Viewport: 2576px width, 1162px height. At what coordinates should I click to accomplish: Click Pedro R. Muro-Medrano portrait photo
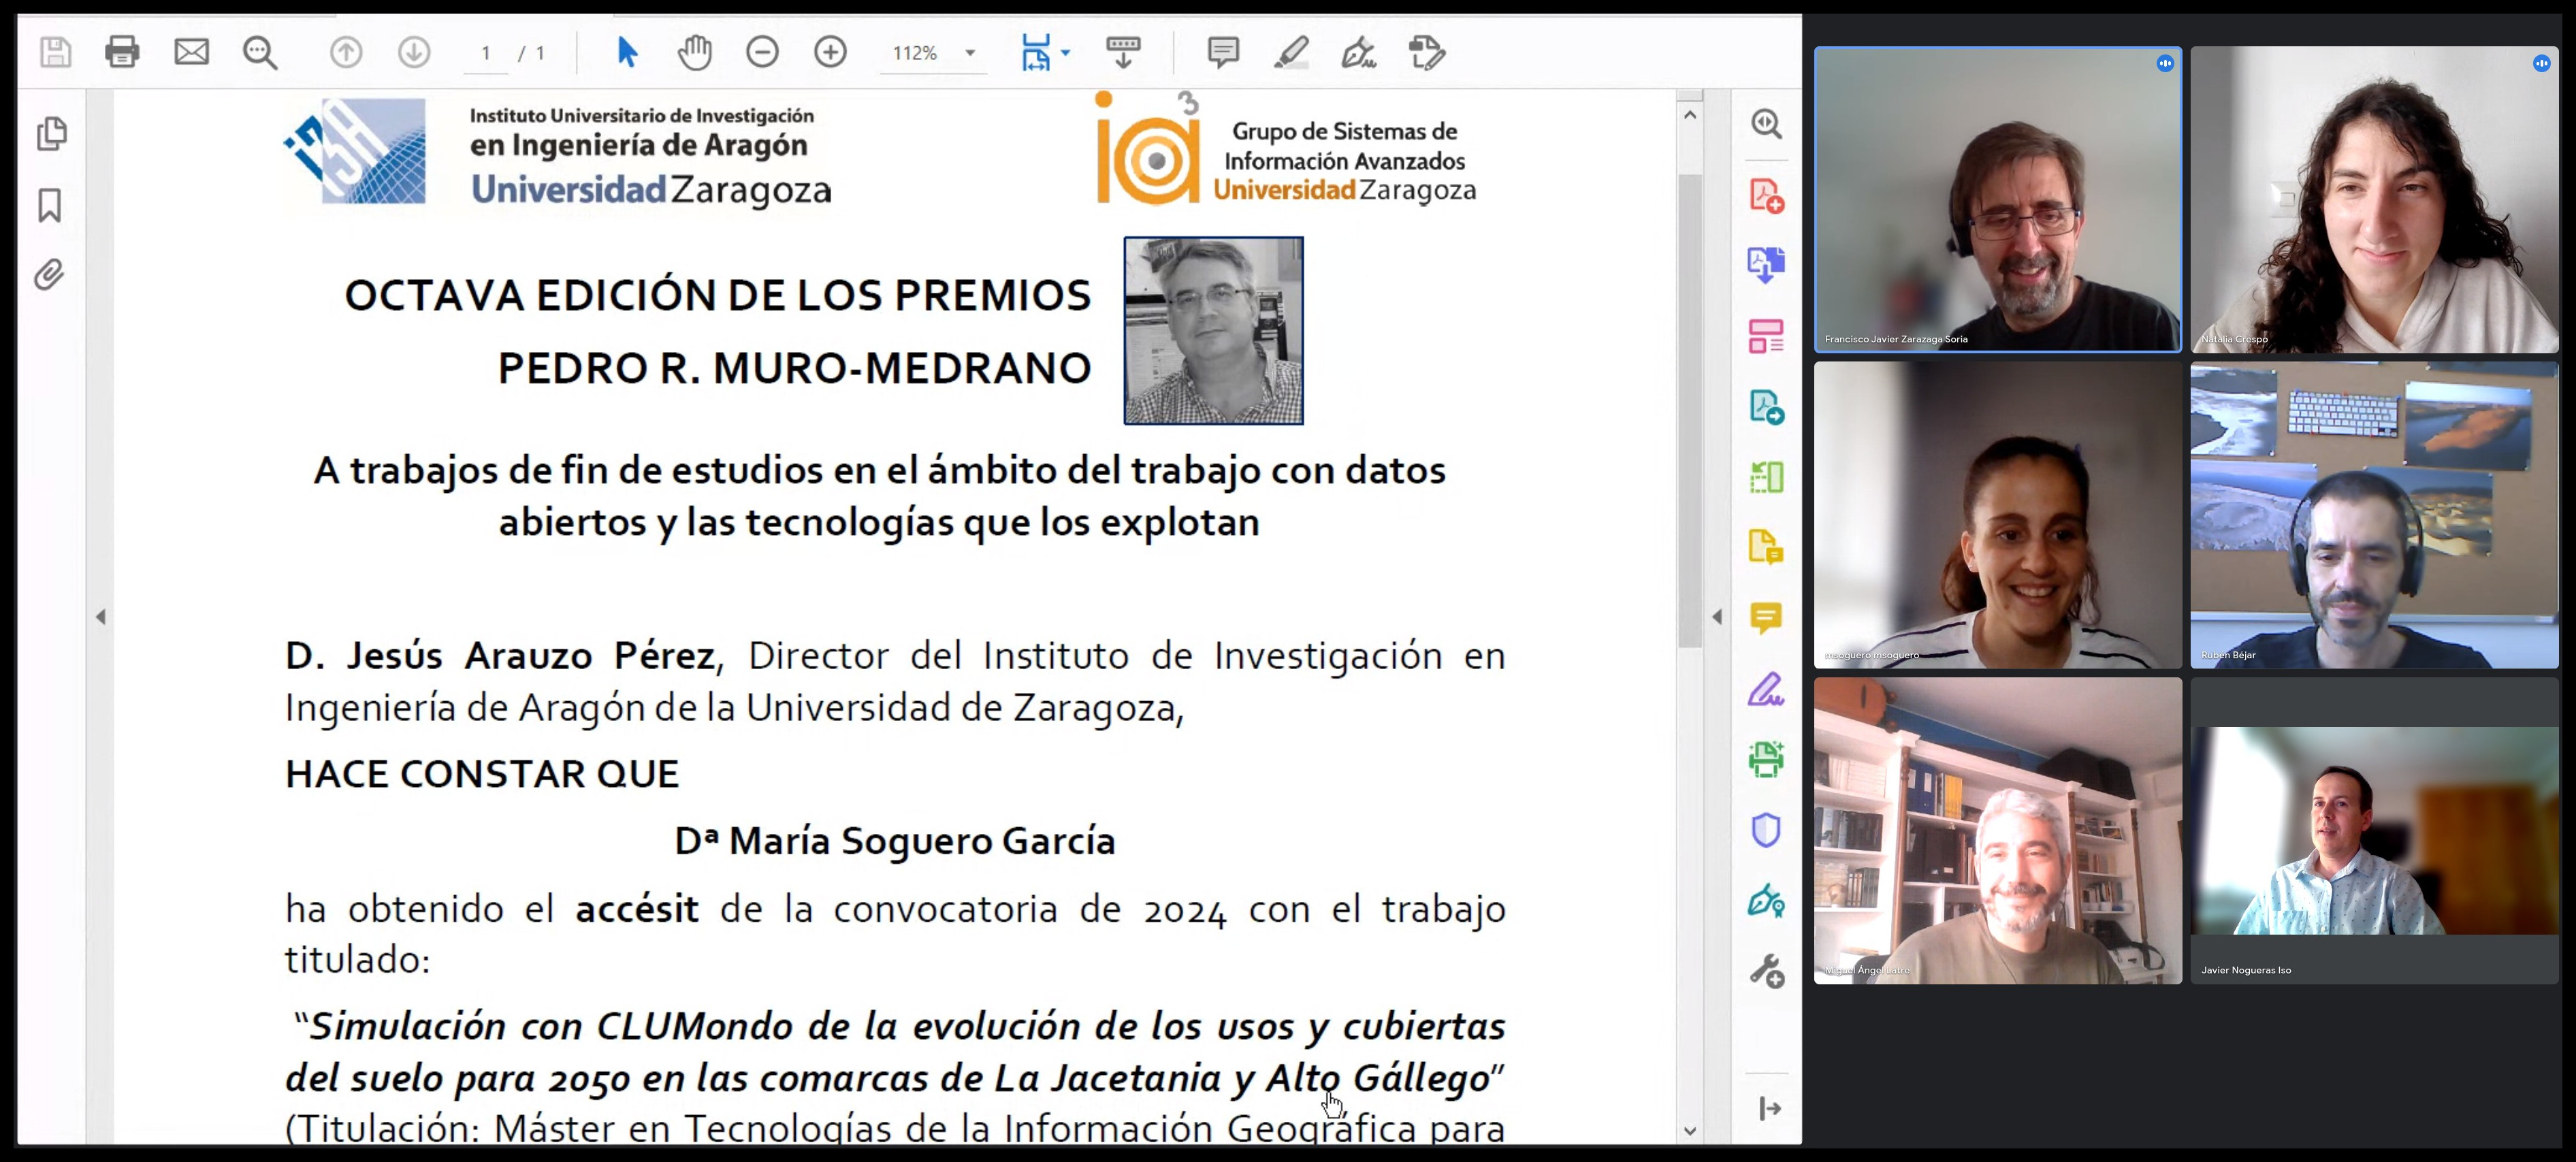pos(1213,331)
